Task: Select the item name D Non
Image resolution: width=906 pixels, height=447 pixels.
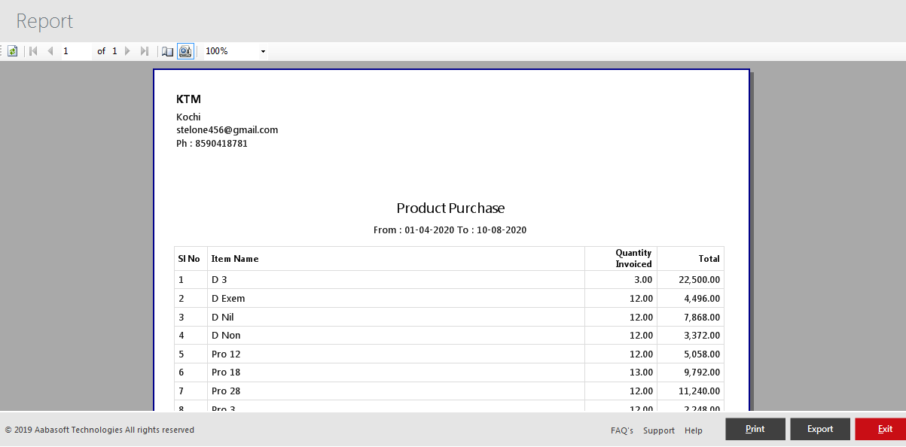Action: (226, 336)
